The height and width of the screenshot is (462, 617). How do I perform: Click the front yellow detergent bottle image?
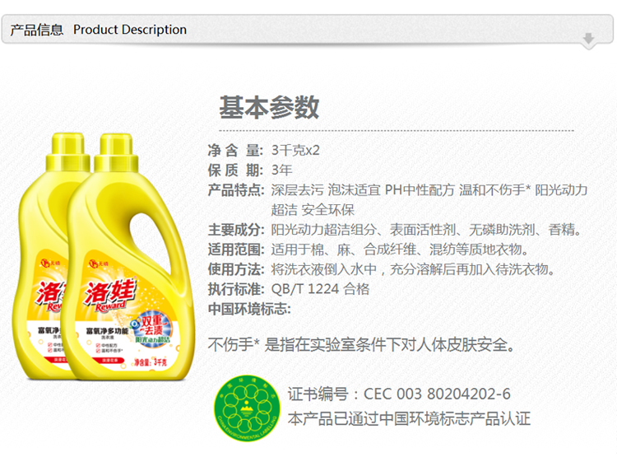coord(128,258)
